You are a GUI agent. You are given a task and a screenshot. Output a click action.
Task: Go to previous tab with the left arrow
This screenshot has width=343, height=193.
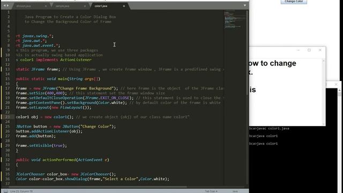(4, 5)
